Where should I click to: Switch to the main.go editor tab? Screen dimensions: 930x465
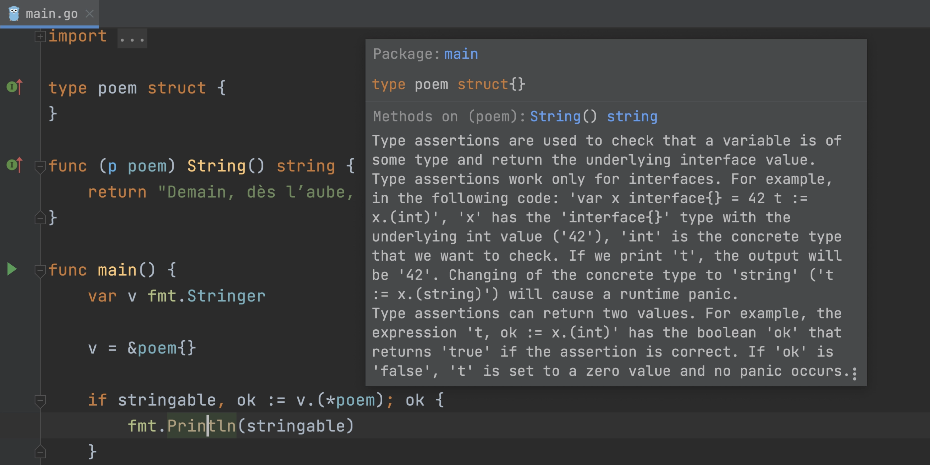coord(49,14)
